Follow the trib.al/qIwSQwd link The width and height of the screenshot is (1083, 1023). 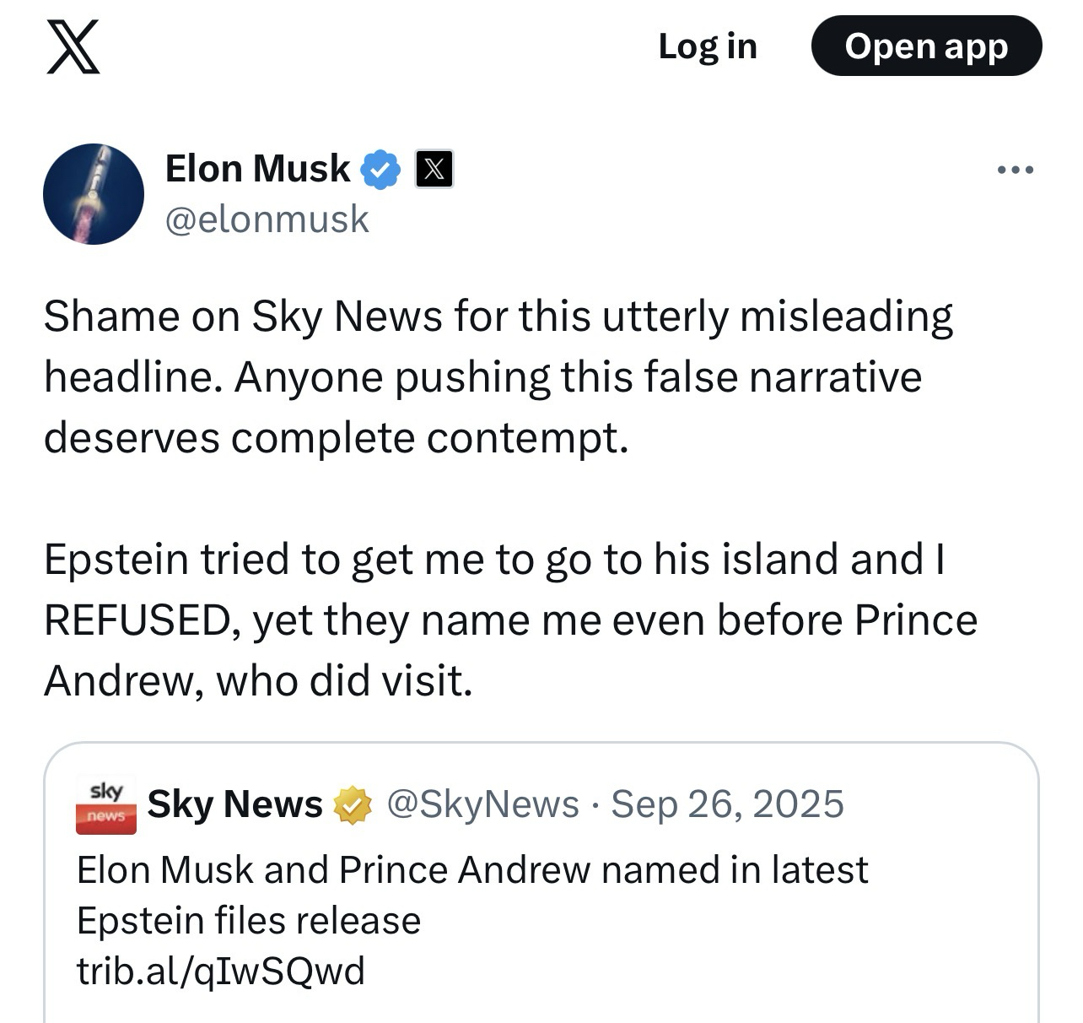[220, 971]
